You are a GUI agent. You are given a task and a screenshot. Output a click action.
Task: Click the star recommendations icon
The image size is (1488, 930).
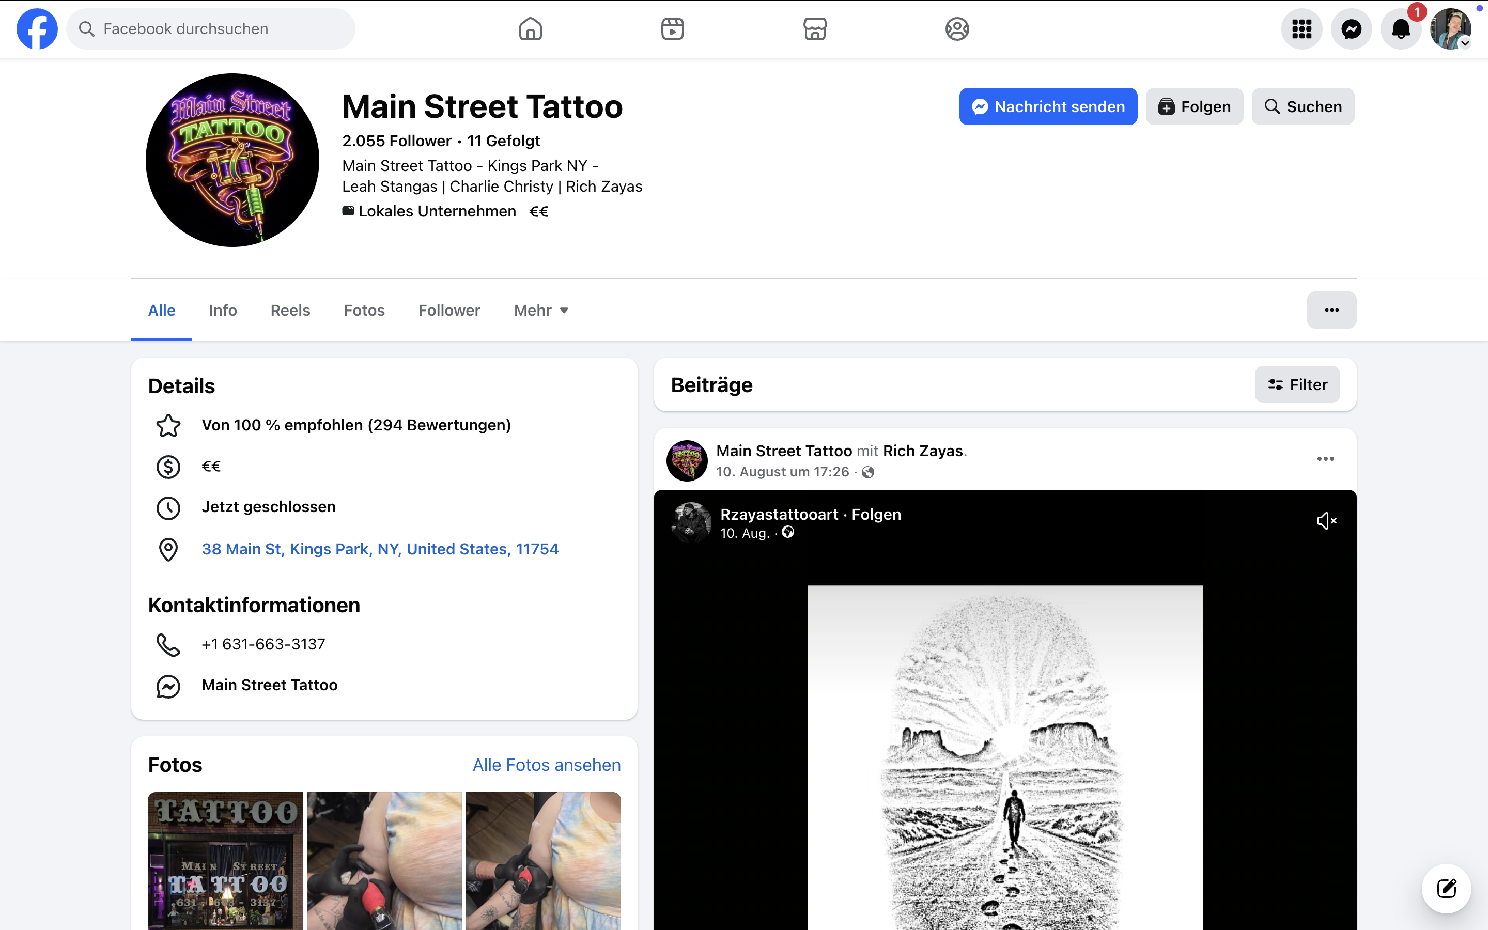pyautogui.click(x=168, y=425)
